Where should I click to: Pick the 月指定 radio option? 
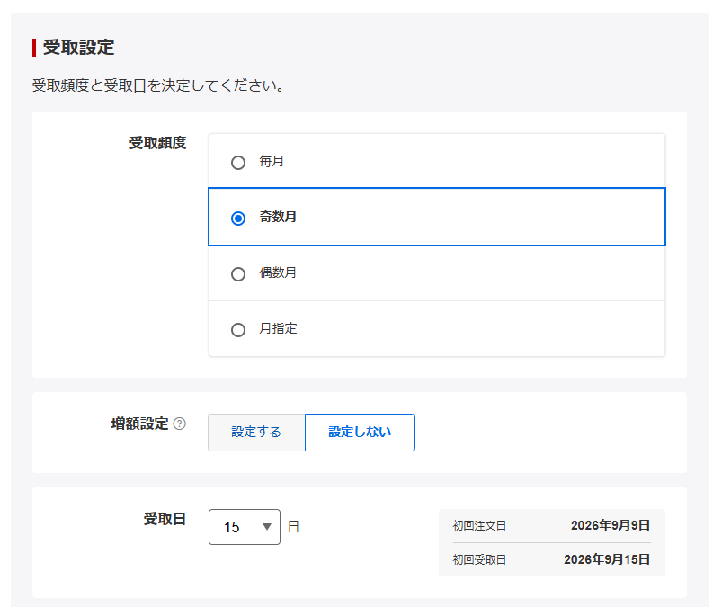[x=238, y=330]
